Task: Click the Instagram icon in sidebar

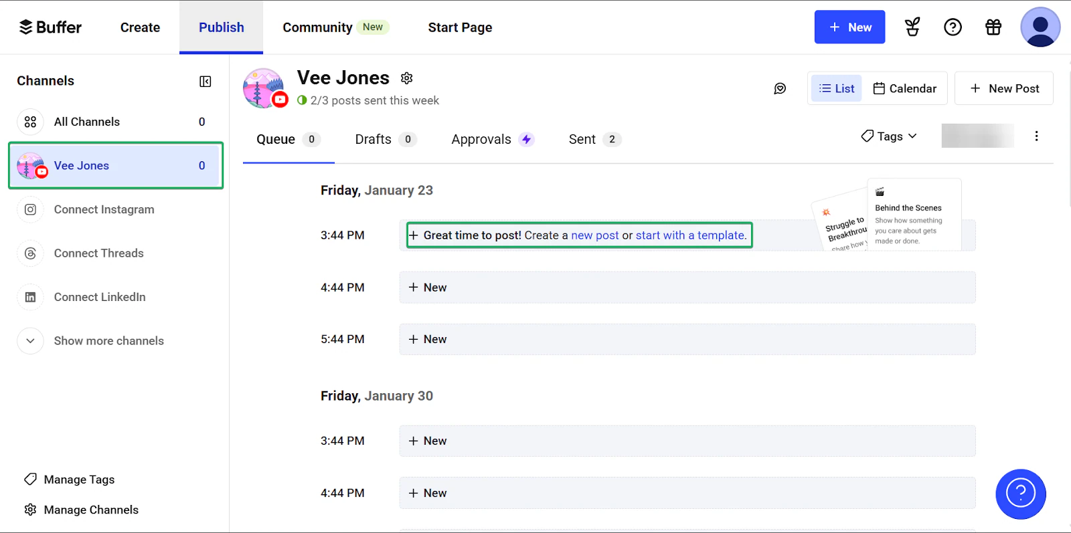Action: click(x=30, y=209)
